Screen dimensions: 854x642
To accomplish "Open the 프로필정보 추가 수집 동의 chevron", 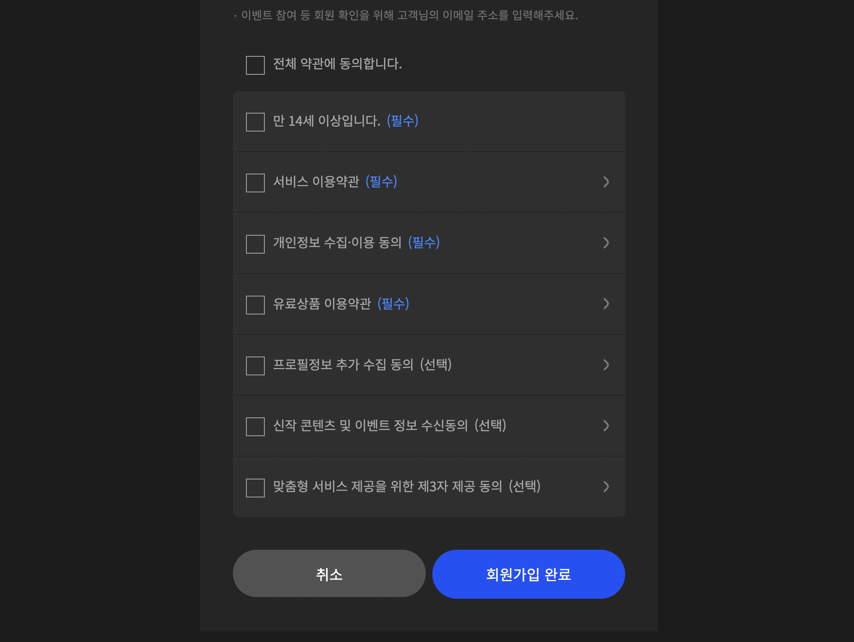I will pyautogui.click(x=606, y=366).
